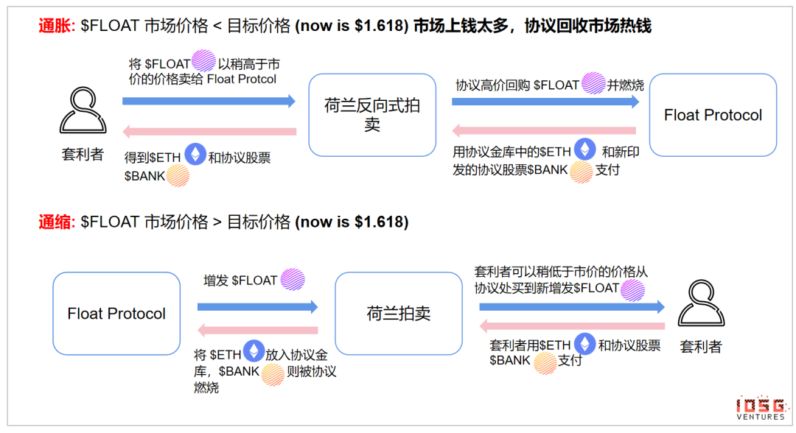The image size is (796, 433).
Task: Click the text '用协议金库中的$ETH'
Action: point(512,152)
